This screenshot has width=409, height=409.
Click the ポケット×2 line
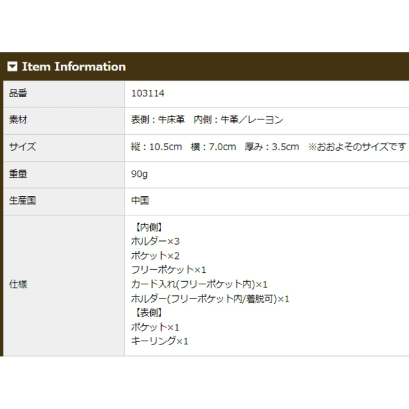point(155,256)
